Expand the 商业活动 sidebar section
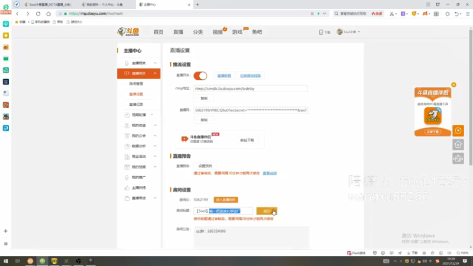Image resolution: width=473 pixels, height=266 pixels. pyautogui.click(x=139, y=156)
